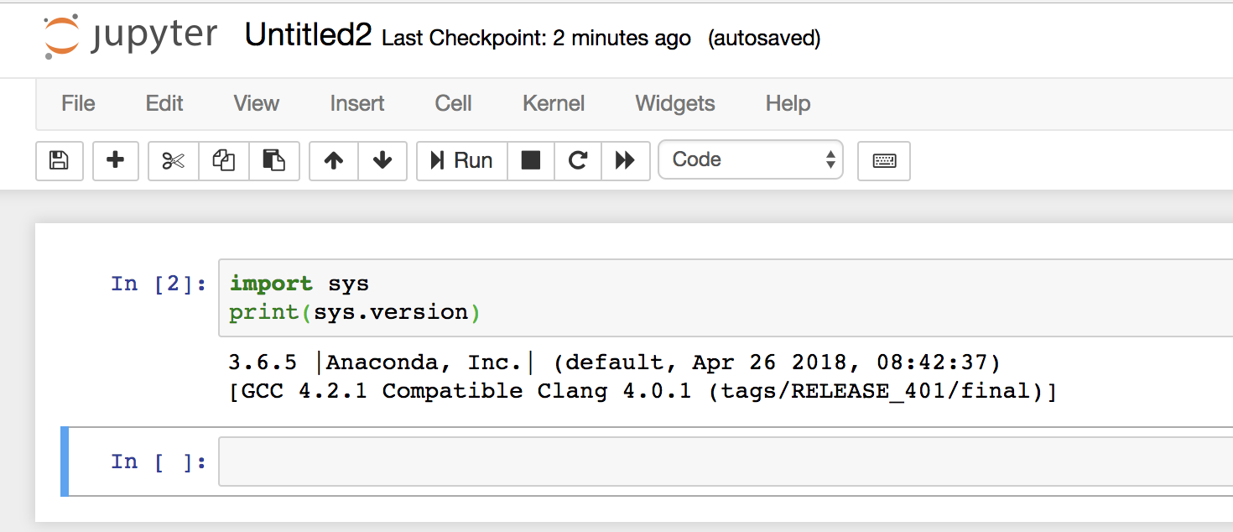Restart kernel and re-run notebook fast-forward icon
Image resolution: width=1233 pixels, height=532 pixels.
(626, 160)
